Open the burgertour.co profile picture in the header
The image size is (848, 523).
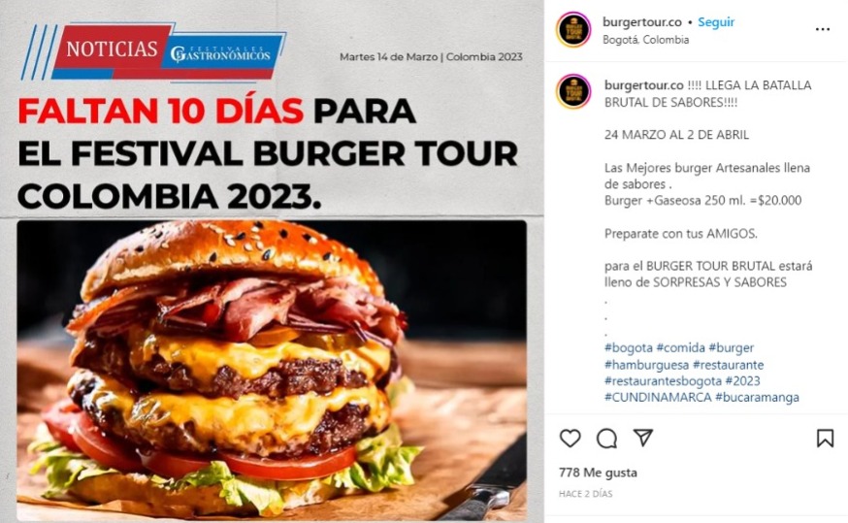tap(573, 30)
